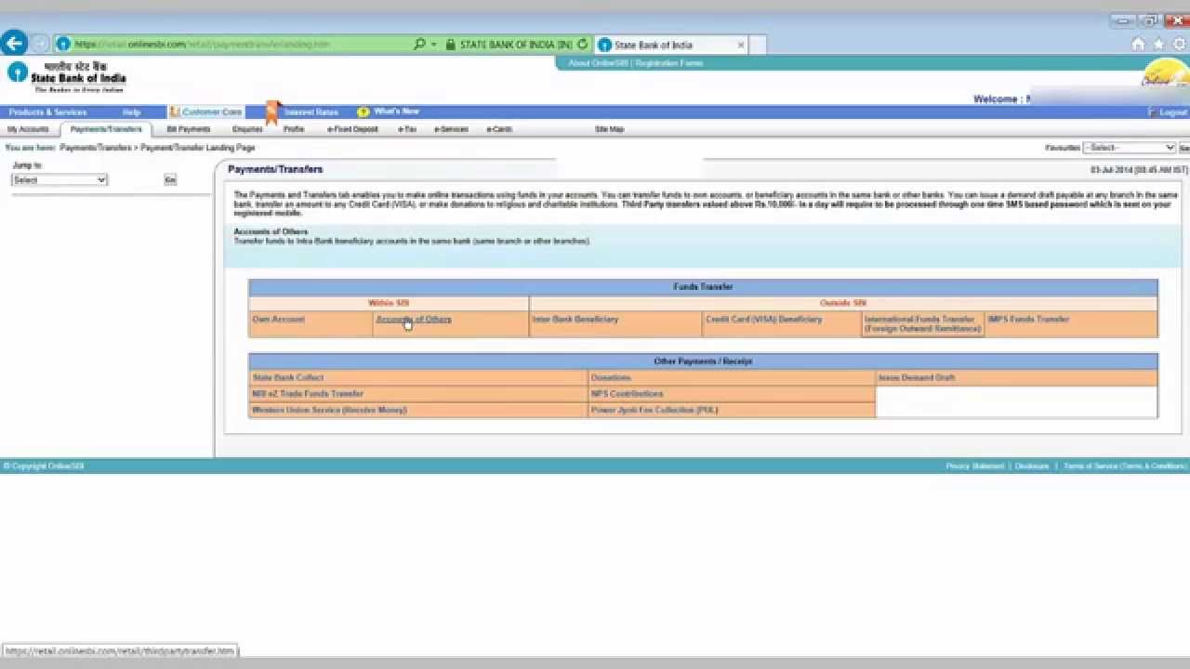Click the What's New bulb icon

[364, 112]
